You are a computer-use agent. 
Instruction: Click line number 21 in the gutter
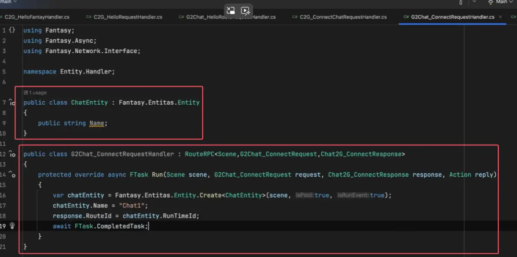[3, 247]
